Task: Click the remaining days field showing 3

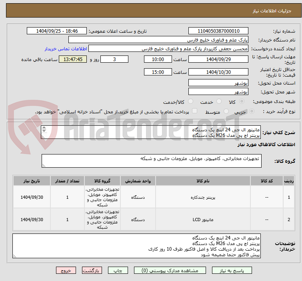Action: tap(114, 59)
